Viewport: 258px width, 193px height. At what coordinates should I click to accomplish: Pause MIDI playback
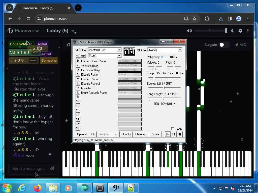click(x=173, y=134)
